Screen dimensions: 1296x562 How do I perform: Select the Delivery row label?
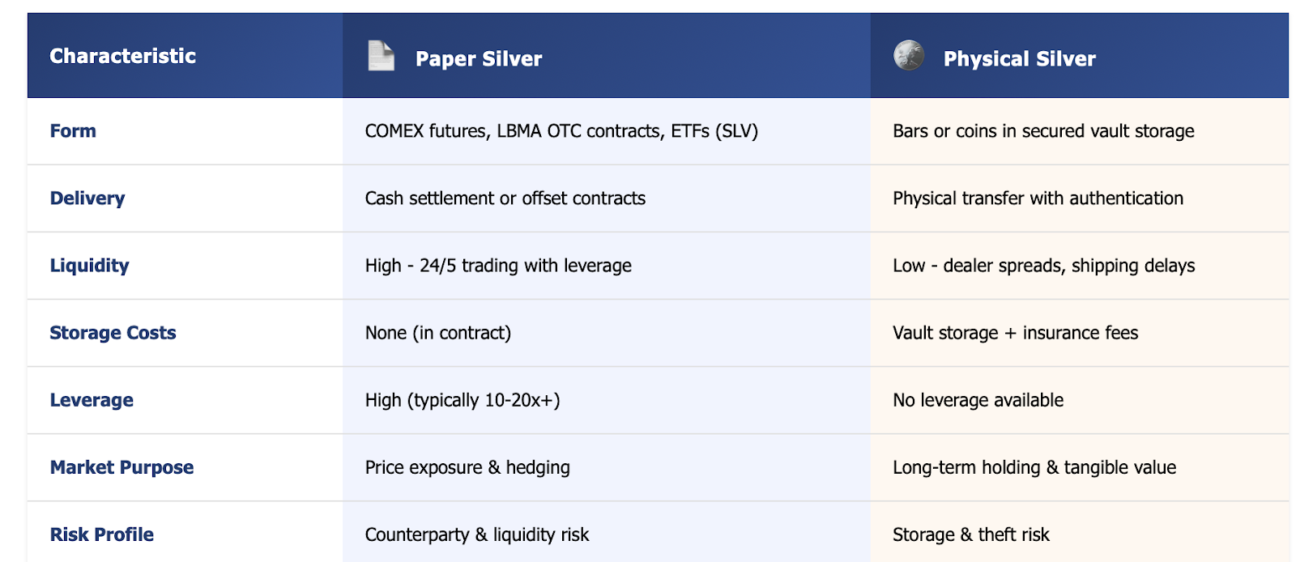click(87, 198)
